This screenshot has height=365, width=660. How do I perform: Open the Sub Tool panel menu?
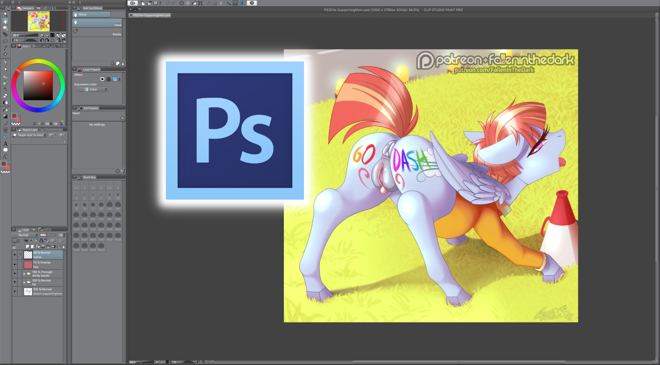[x=74, y=8]
